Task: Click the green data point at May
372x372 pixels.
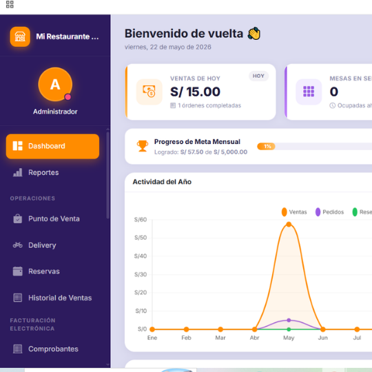Action: (x=289, y=329)
